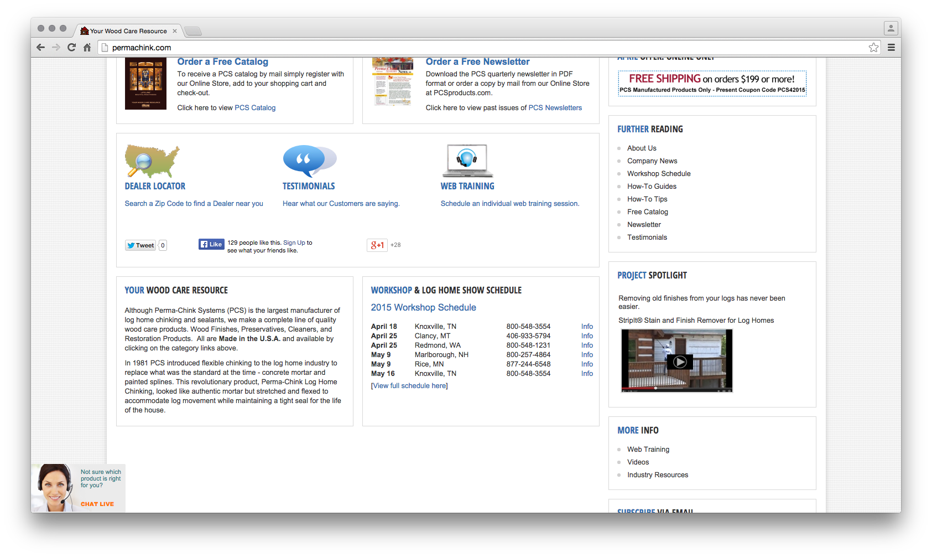This screenshot has height=557, width=932.
Task: Open Free Catalog in Further Reading
Action: click(648, 212)
